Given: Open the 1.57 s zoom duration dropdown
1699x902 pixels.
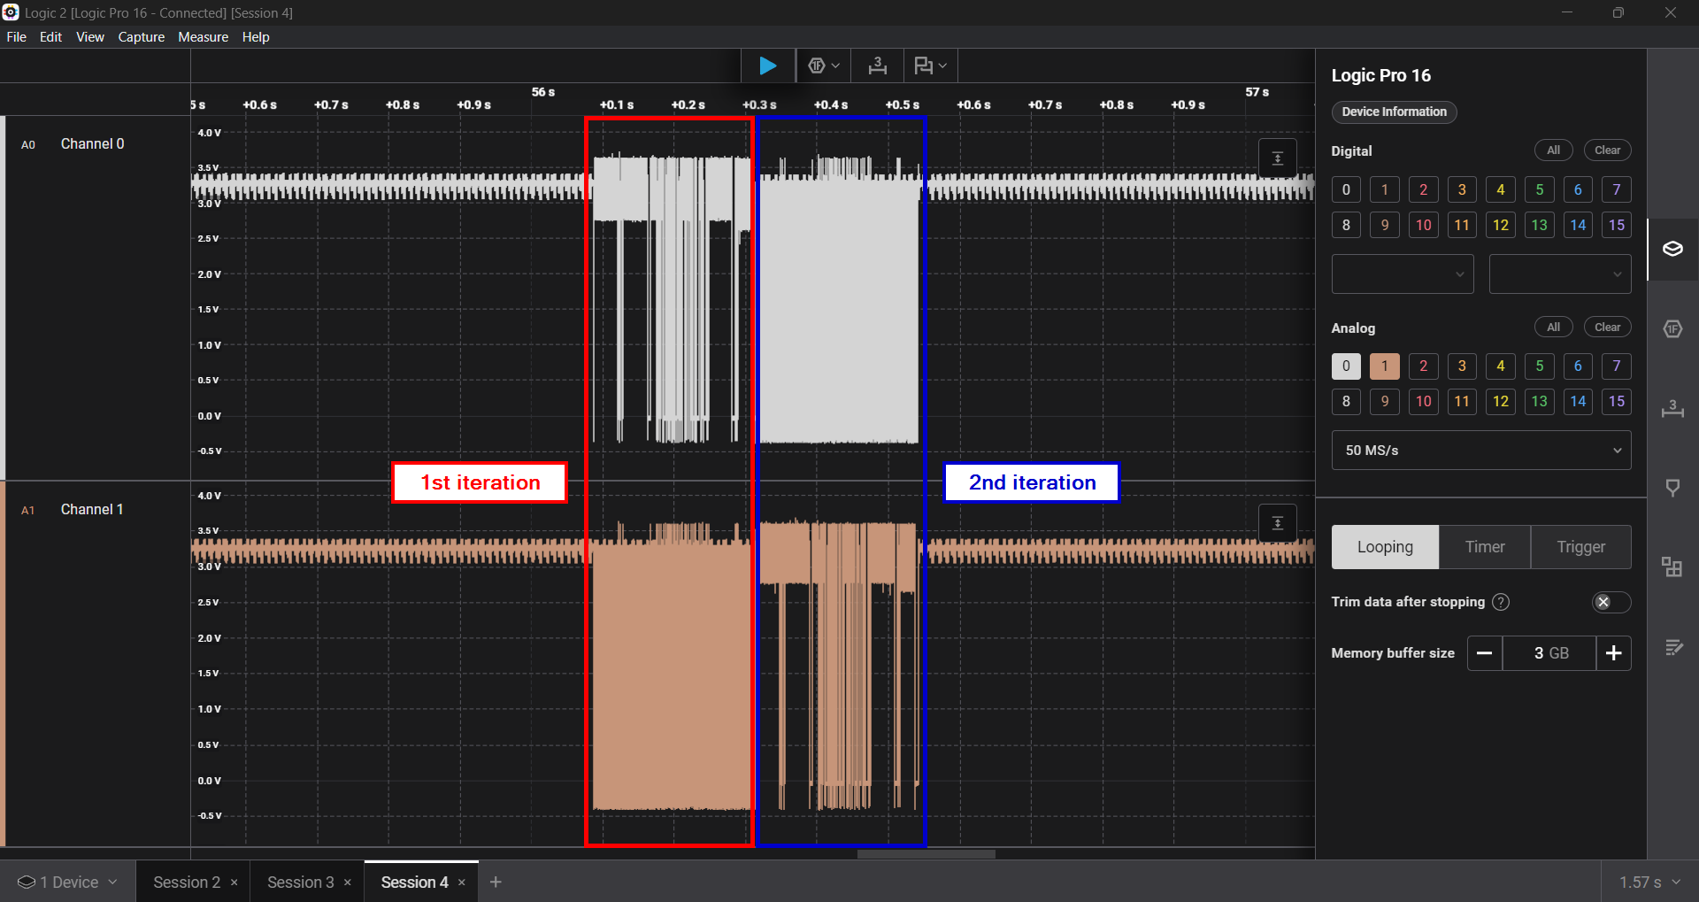Looking at the screenshot, I should point(1649,883).
